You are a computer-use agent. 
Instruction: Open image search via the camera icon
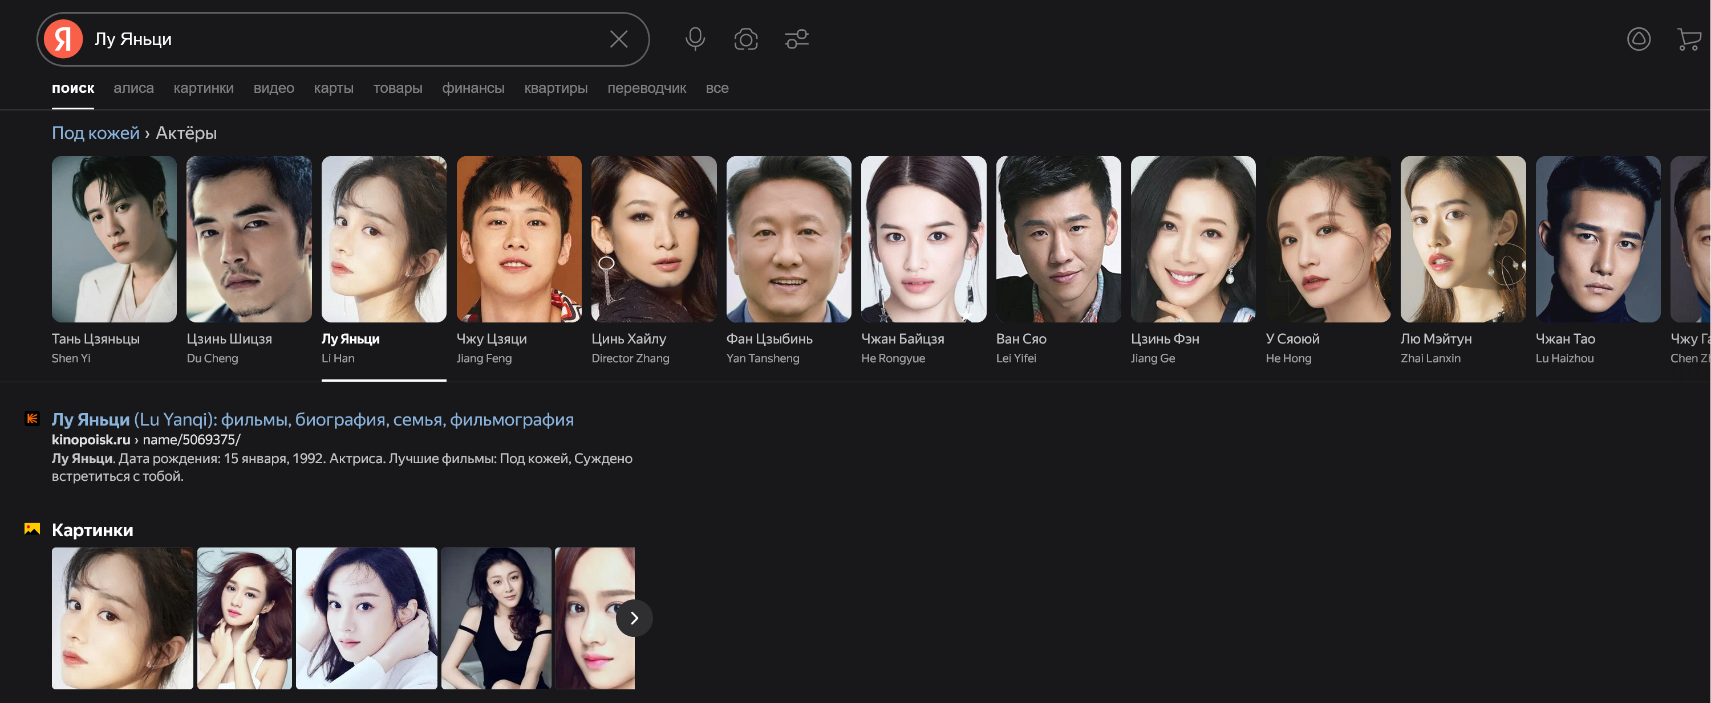coord(745,39)
